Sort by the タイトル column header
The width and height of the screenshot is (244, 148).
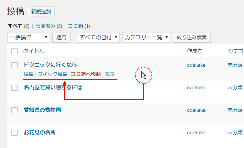click(34, 51)
